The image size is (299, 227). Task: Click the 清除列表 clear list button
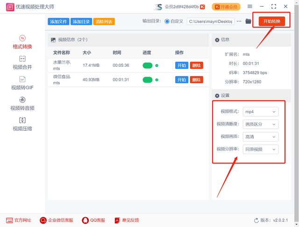point(104,21)
